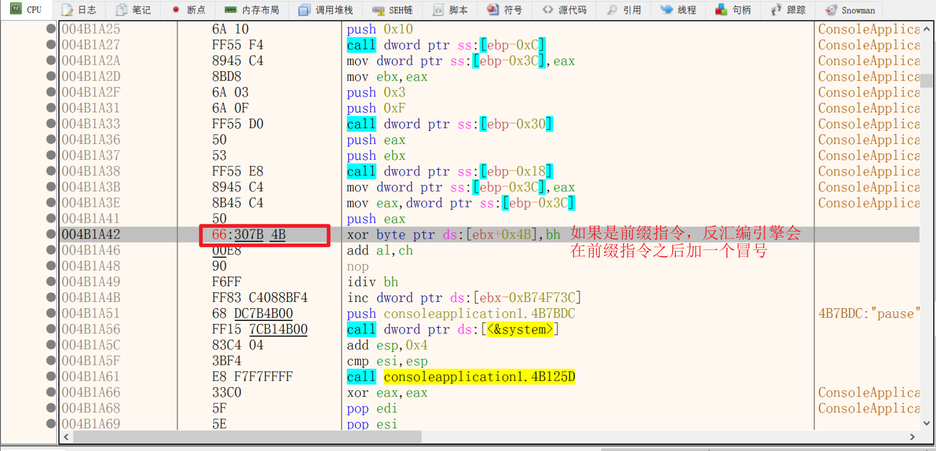Click the 源代码 source code icon
Image resolution: width=936 pixels, height=451 pixels.
[548, 10]
